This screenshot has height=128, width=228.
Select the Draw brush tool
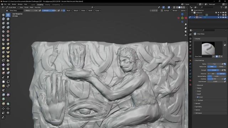(x=3, y=15)
